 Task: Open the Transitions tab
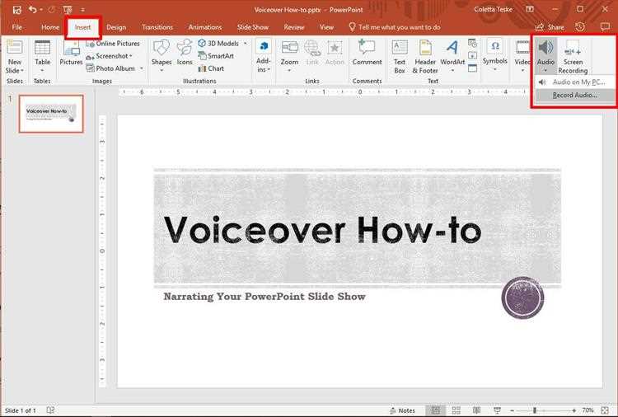click(157, 27)
